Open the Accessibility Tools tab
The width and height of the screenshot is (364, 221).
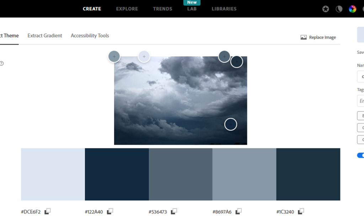90,35
